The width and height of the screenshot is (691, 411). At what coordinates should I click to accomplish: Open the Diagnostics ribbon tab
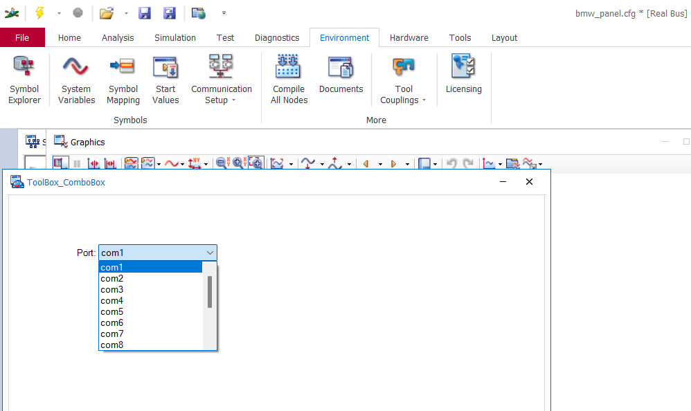point(277,38)
